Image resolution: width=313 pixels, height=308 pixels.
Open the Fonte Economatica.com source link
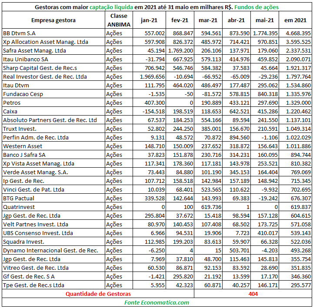point(156,302)
